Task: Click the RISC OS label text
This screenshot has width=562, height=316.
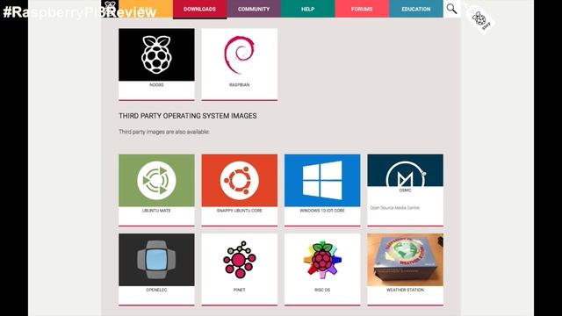Action: click(322, 290)
